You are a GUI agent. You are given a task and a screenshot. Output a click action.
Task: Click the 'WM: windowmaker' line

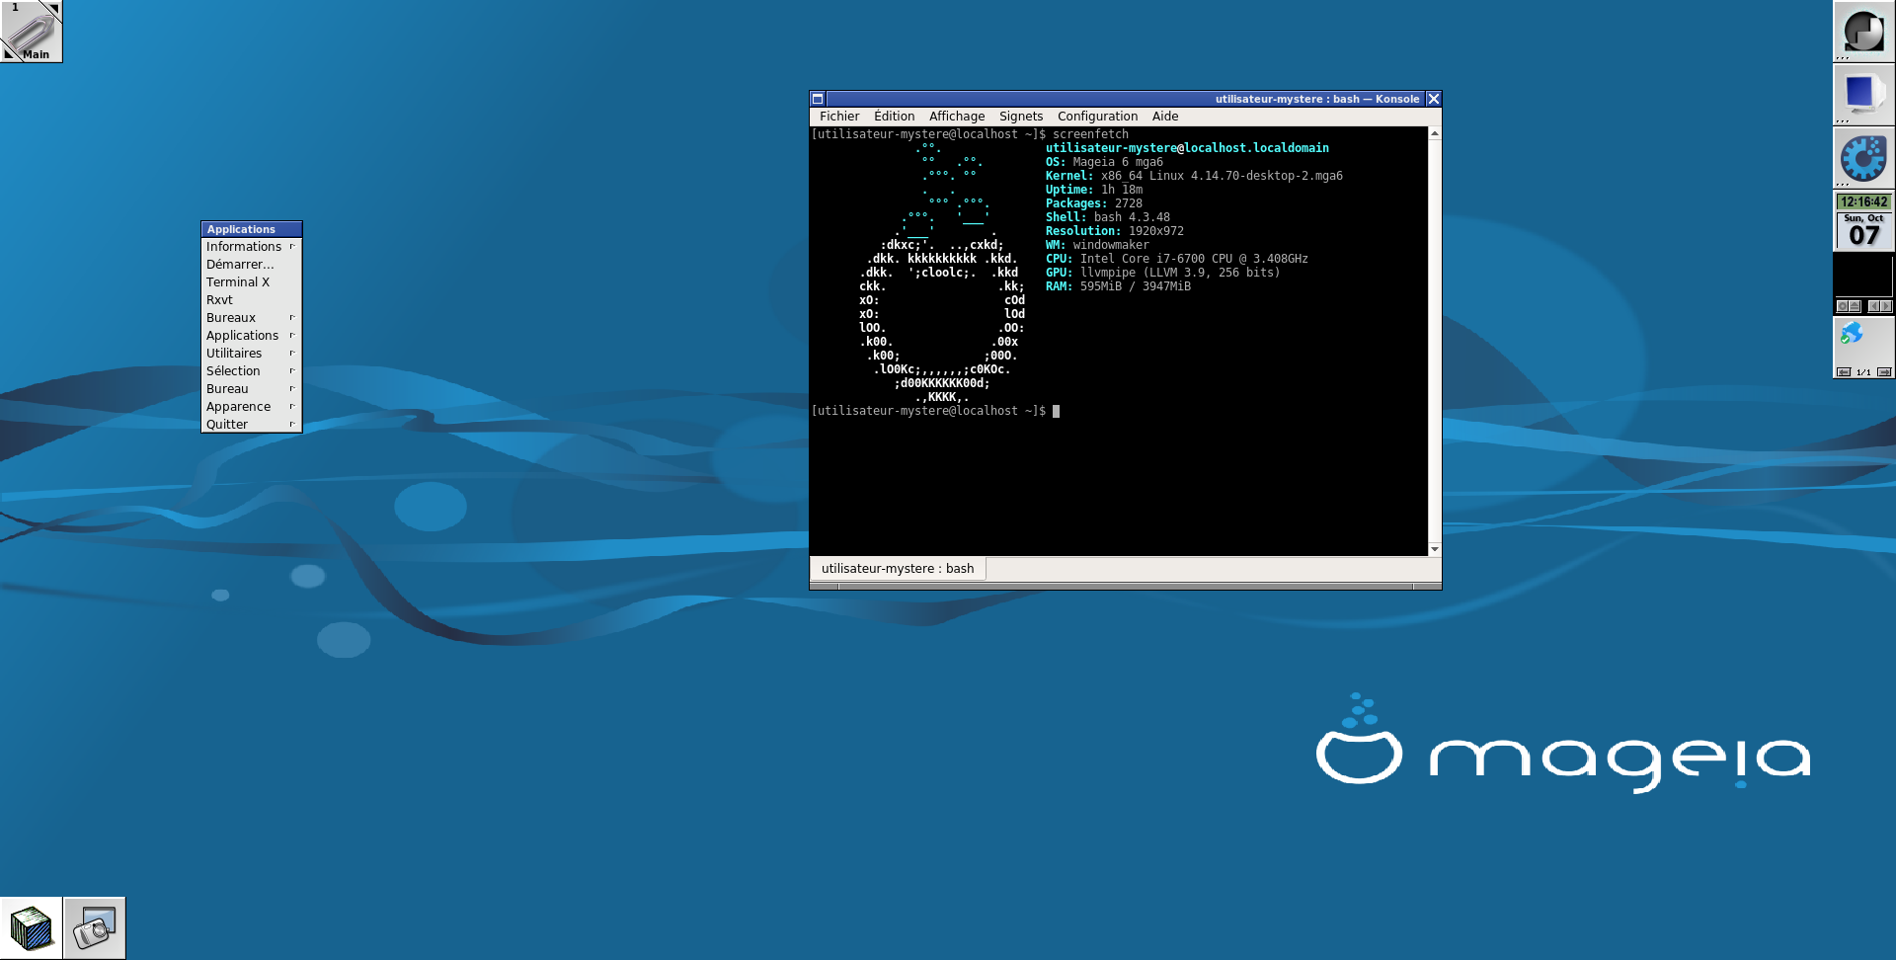pyautogui.click(x=1097, y=245)
